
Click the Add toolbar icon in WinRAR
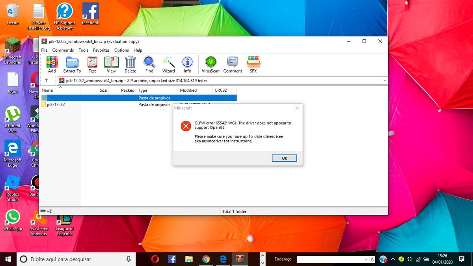52,65
